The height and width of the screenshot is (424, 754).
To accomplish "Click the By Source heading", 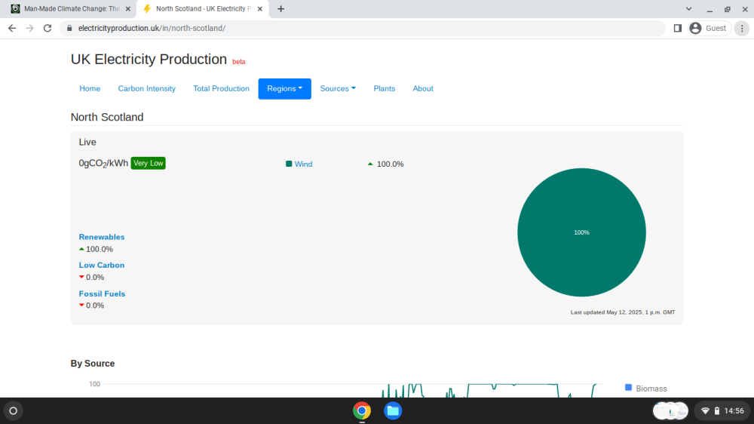I will pos(92,364).
